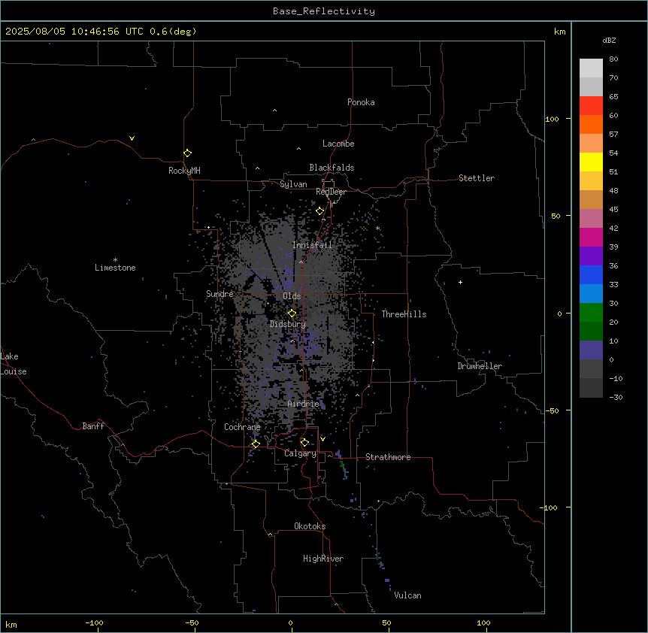
Task: Click the yellow V marker northwest of RockyMH
Action: [x=132, y=138]
